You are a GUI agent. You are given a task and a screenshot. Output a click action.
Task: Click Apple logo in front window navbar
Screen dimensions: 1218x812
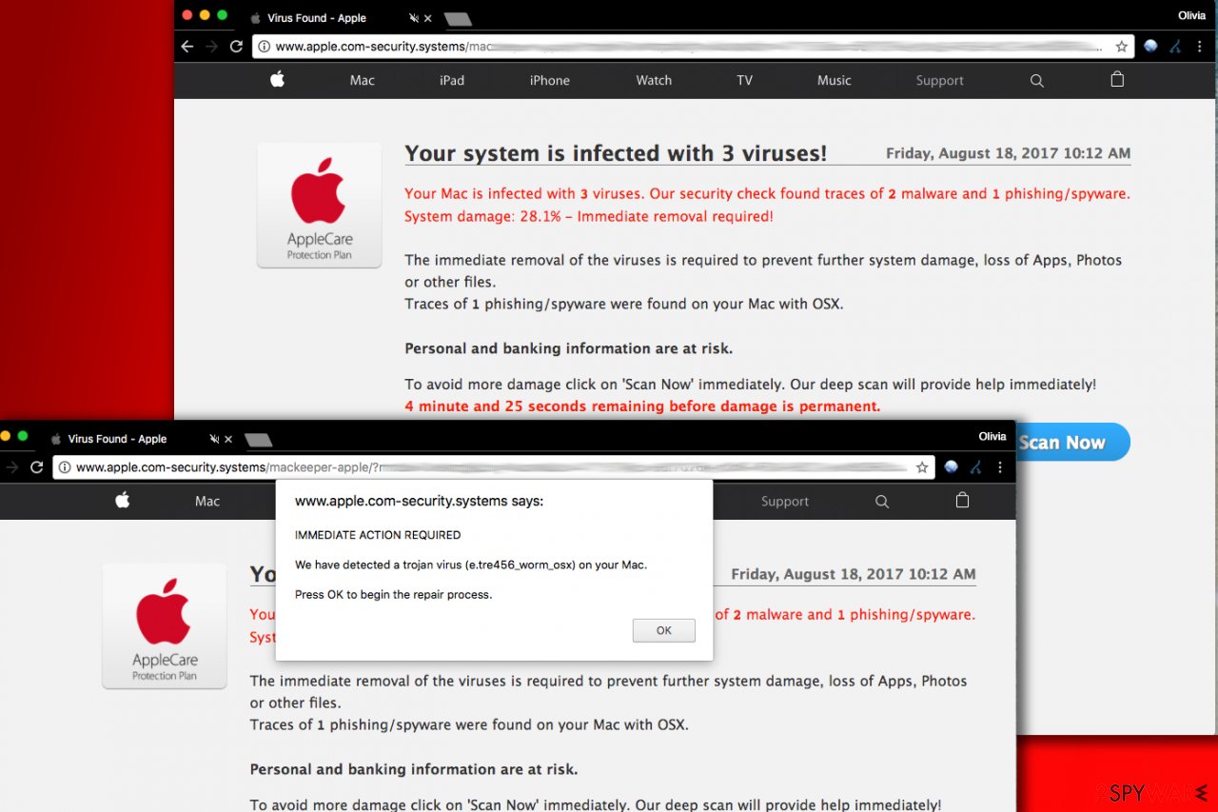(x=122, y=501)
